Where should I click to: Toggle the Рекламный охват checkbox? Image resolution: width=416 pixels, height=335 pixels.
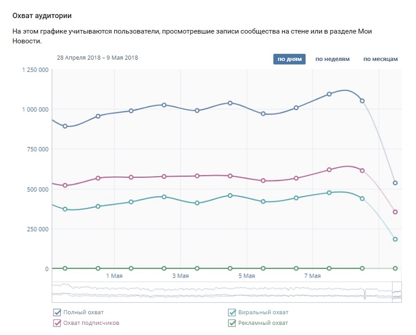point(232,323)
